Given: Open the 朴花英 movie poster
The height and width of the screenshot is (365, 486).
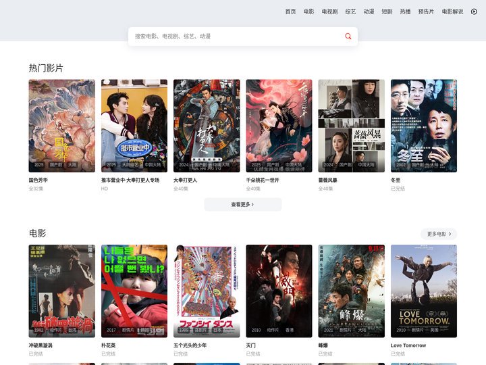Looking at the screenshot, I should pos(134,291).
